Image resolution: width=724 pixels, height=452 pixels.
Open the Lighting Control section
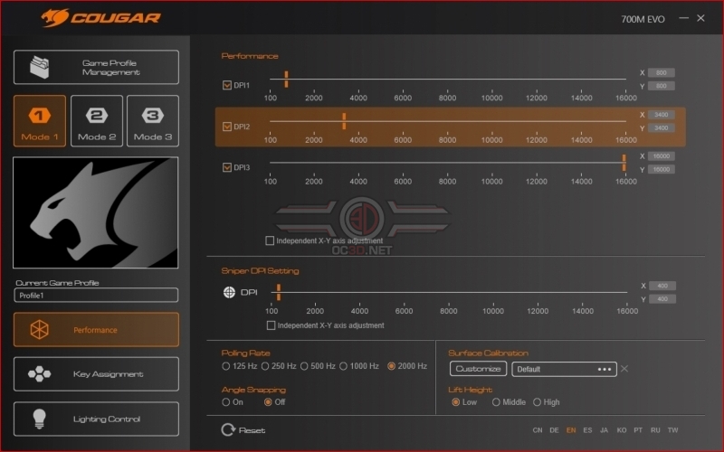click(x=96, y=419)
